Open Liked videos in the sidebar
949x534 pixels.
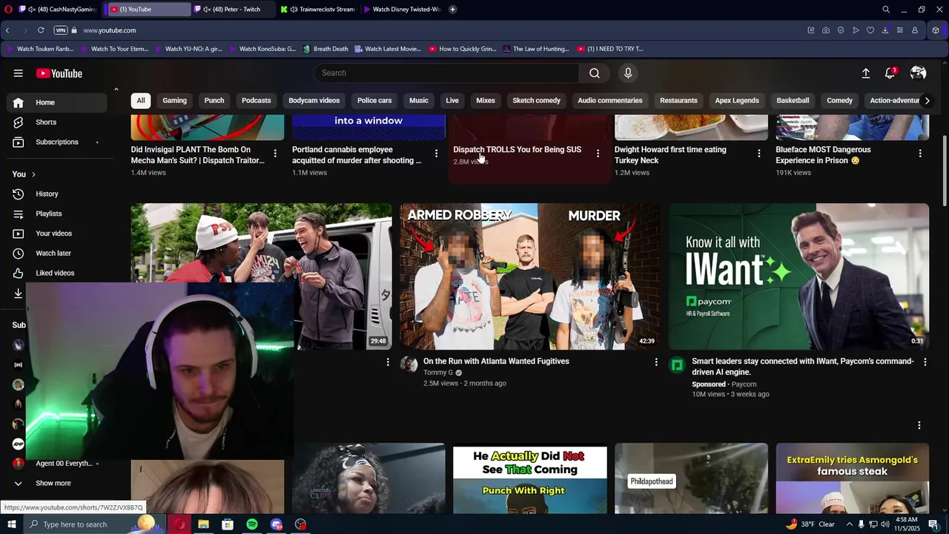(56, 273)
